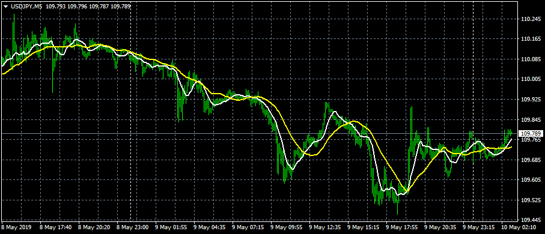Screen dimensions: 545x234
Task: Click the 109.445 bottom price label
Action: pos(531,220)
